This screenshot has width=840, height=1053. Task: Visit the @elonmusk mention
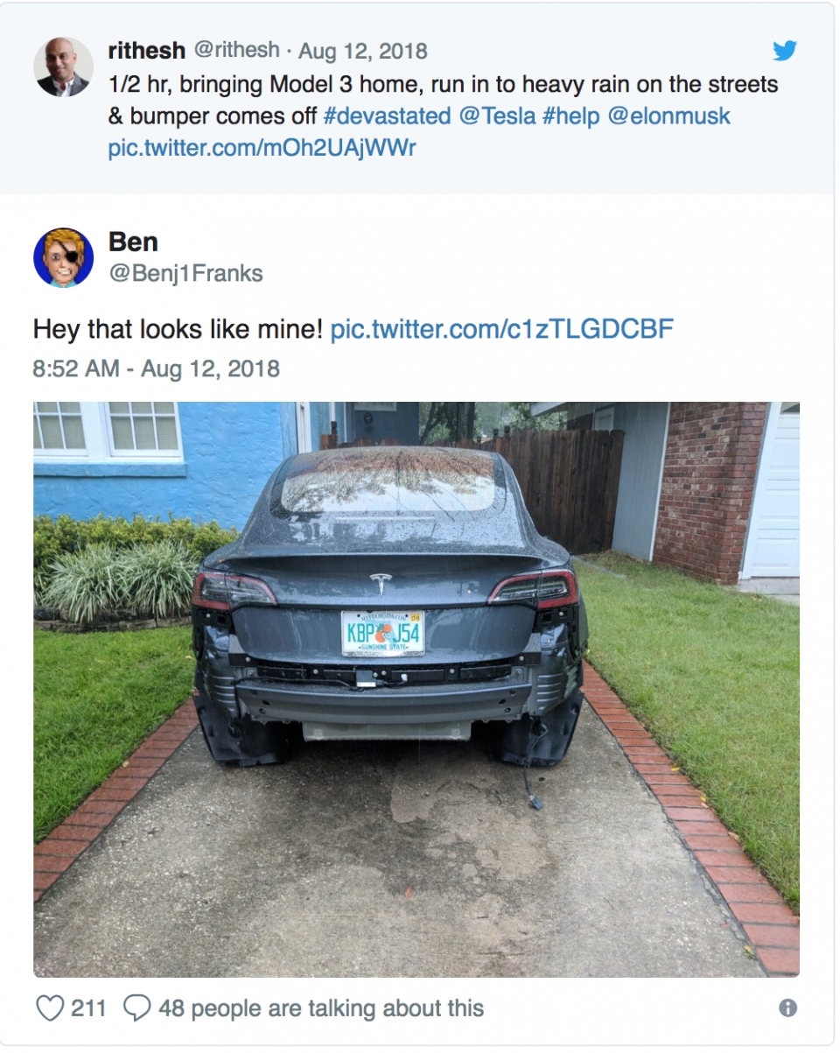[x=668, y=116]
